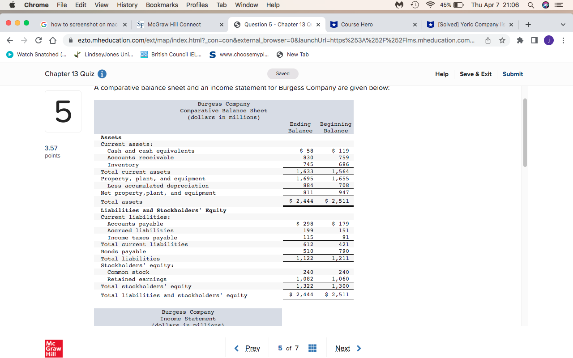Open the tab search chevron
Image resolution: width=573 pixels, height=358 pixels.
click(562, 25)
